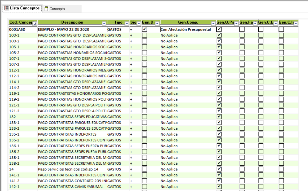This screenshot has height=191, width=308.
Task: Check Gen.Di checkbox for concept 135-1
Action: [x=145, y=134]
